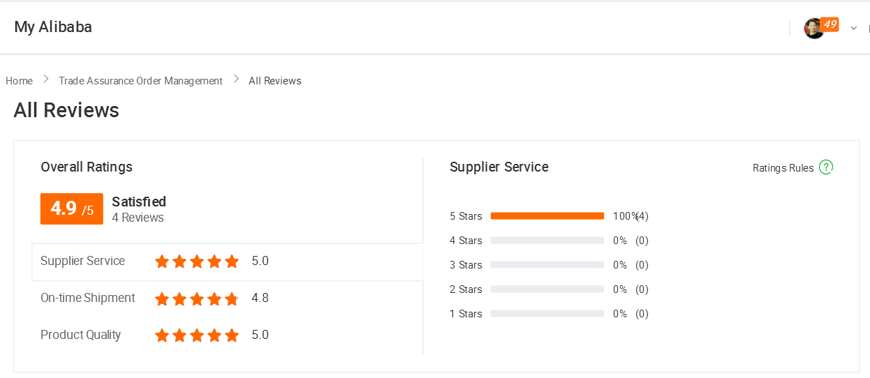The width and height of the screenshot is (870, 378).
Task: Open the Ratings Rules link
Action: (x=783, y=168)
